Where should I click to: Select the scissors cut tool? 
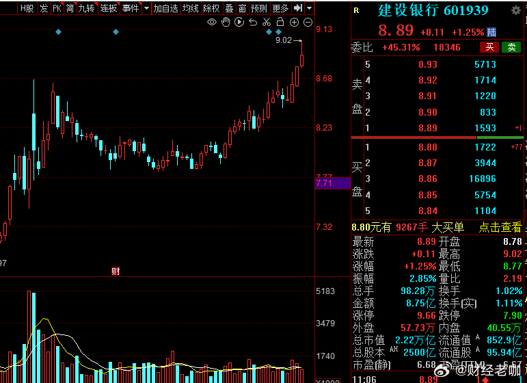pos(267,22)
